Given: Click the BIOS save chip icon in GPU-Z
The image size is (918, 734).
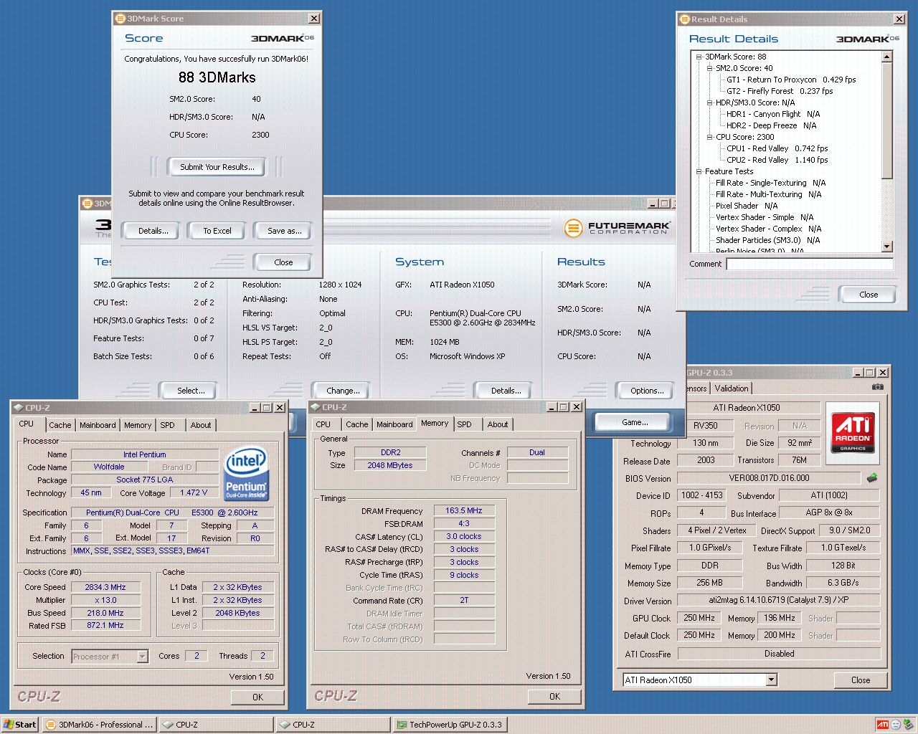Looking at the screenshot, I should (872, 477).
